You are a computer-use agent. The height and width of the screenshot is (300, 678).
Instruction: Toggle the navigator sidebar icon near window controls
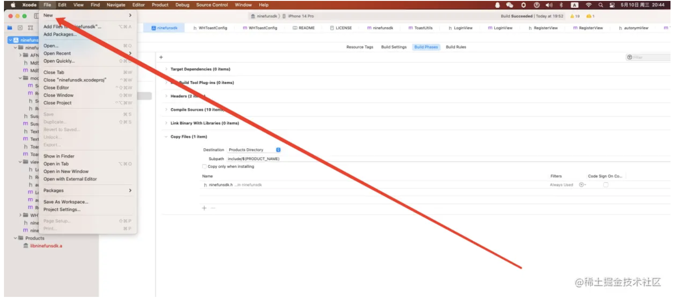36,16
